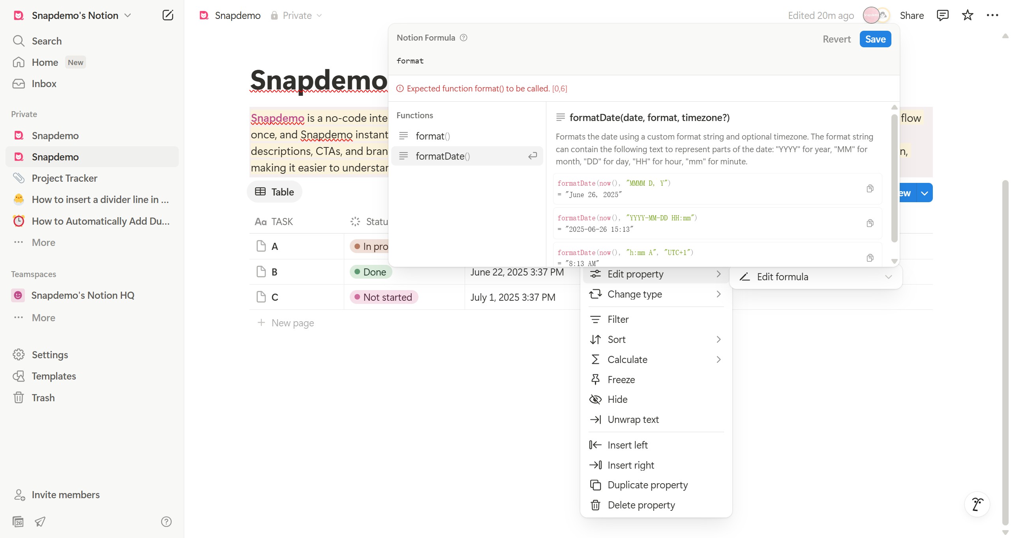Open dropdown arrow beside blue New button

coord(924,193)
